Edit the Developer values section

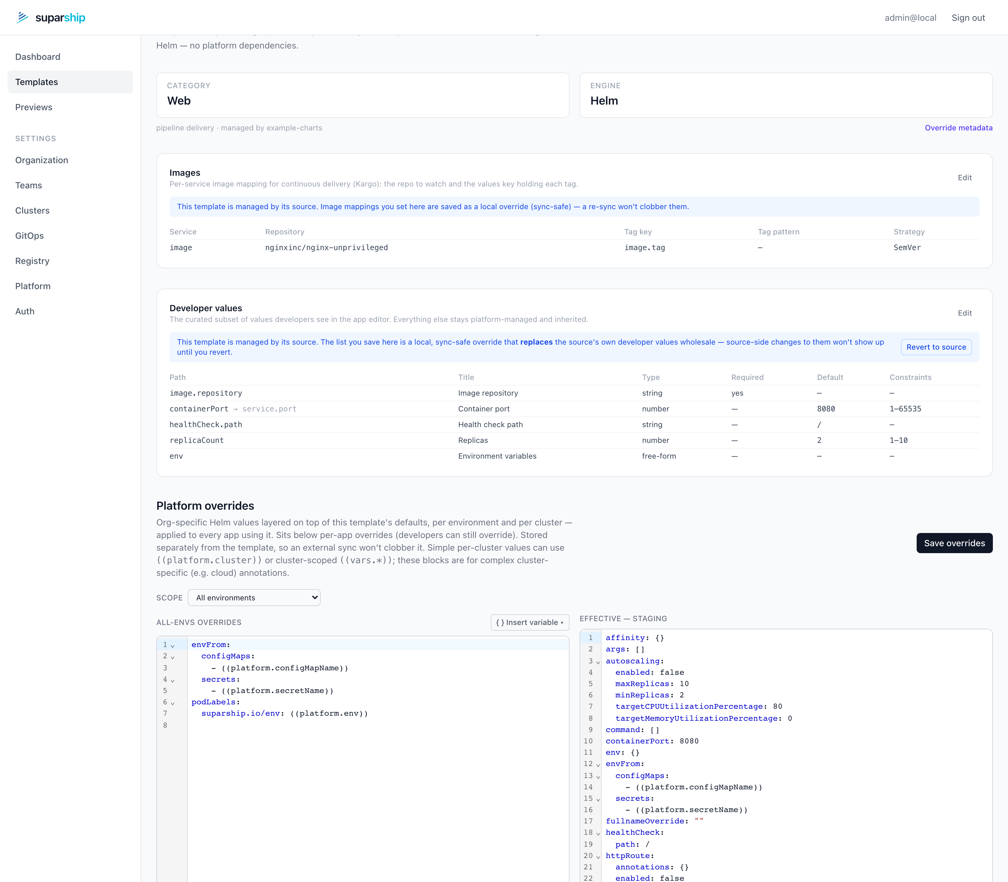[x=965, y=312]
